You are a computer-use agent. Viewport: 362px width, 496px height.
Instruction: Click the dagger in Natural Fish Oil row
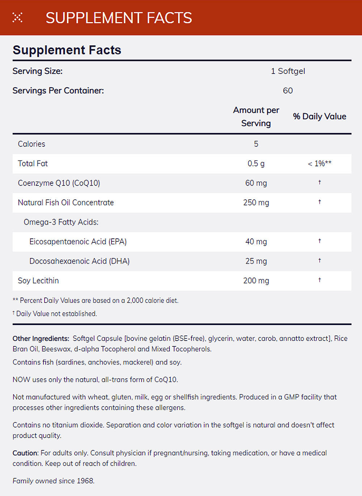coord(319,202)
